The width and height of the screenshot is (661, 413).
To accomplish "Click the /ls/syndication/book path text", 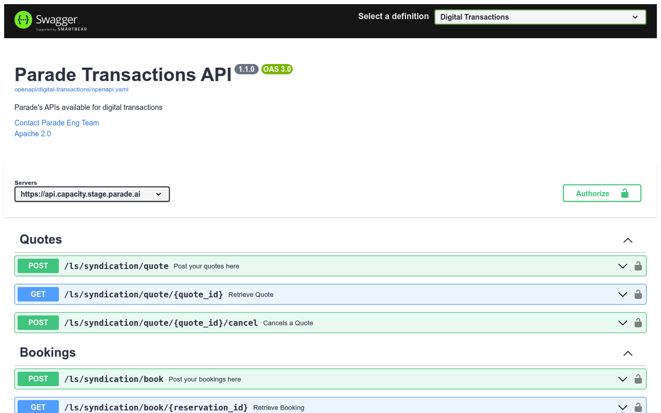I will 114,379.
